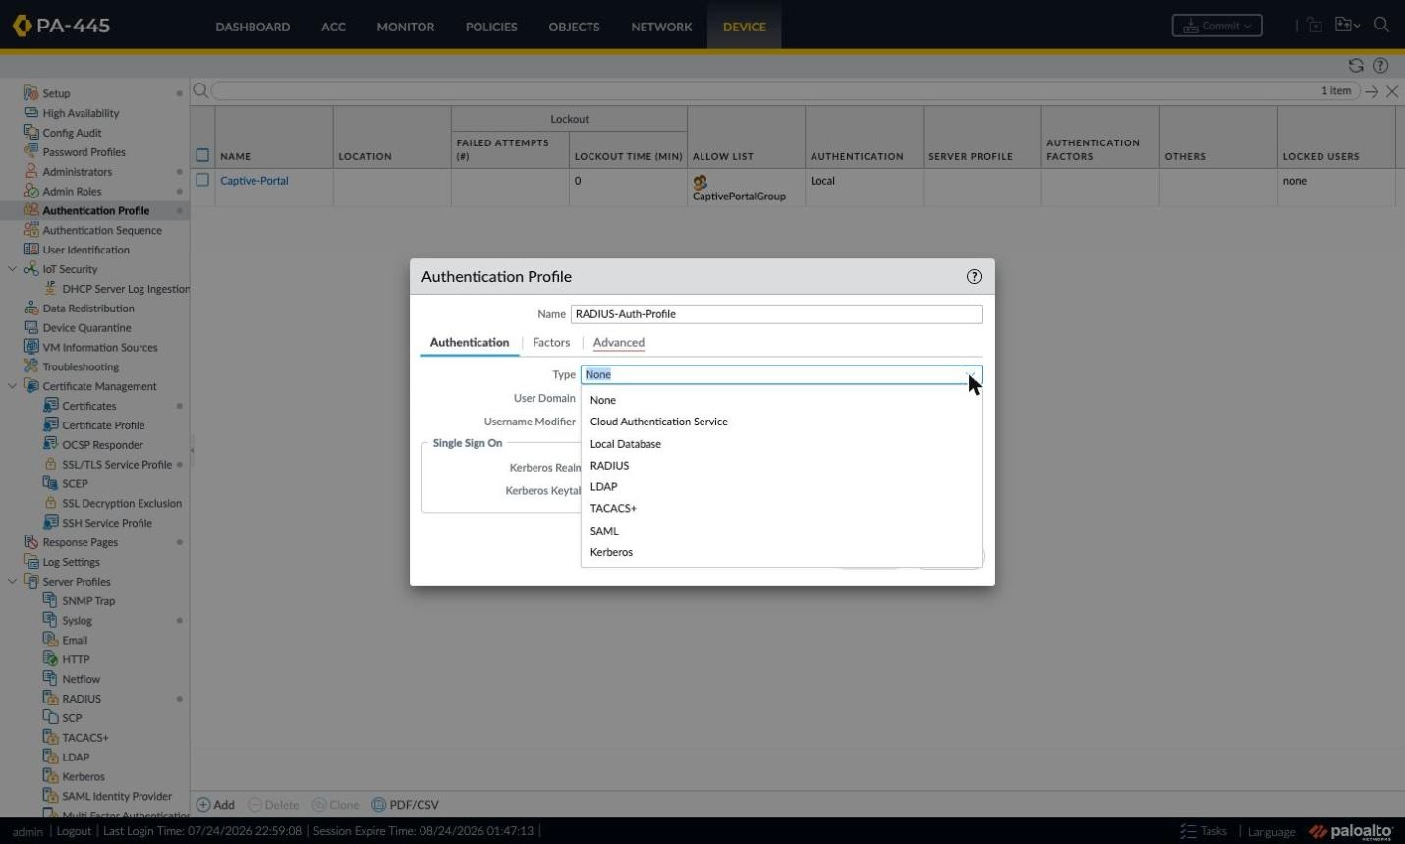This screenshot has width=1405, height=844.
Task: Click the Device Quarantine icon
Action: pyautogui.click(x=30, y=327)
